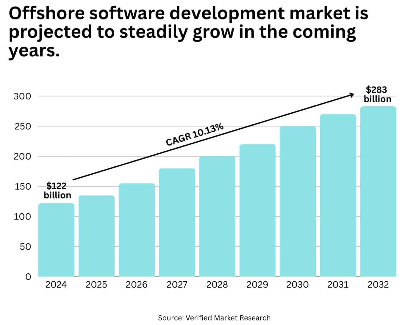Select the 2031 bar in the chart

coord(338,195)
